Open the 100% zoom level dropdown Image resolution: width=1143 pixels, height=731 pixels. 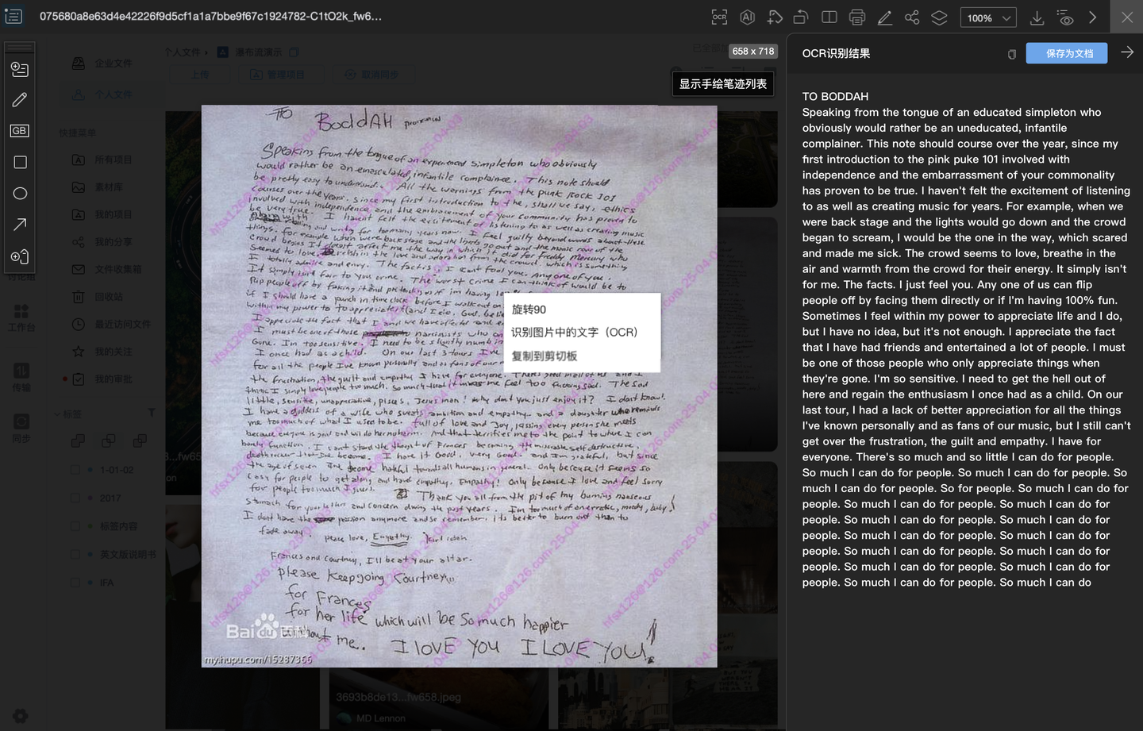[x=988, y=17]
